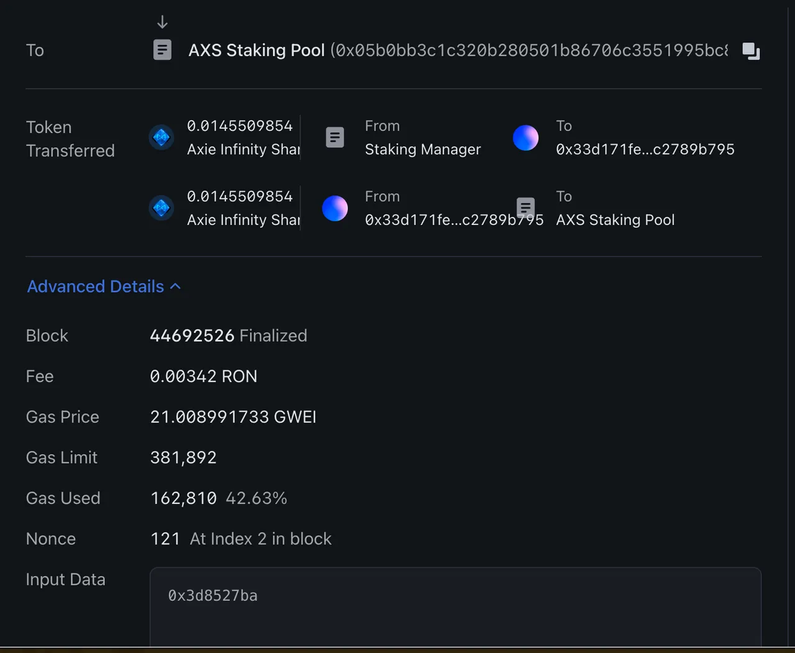Screen dimensions: 795x653
Task: Select amount 0.0145509854 in first transfer row
Action: point(240,126)
